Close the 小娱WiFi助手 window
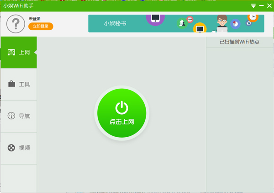 pyautogui.click(x=269, y=6)
